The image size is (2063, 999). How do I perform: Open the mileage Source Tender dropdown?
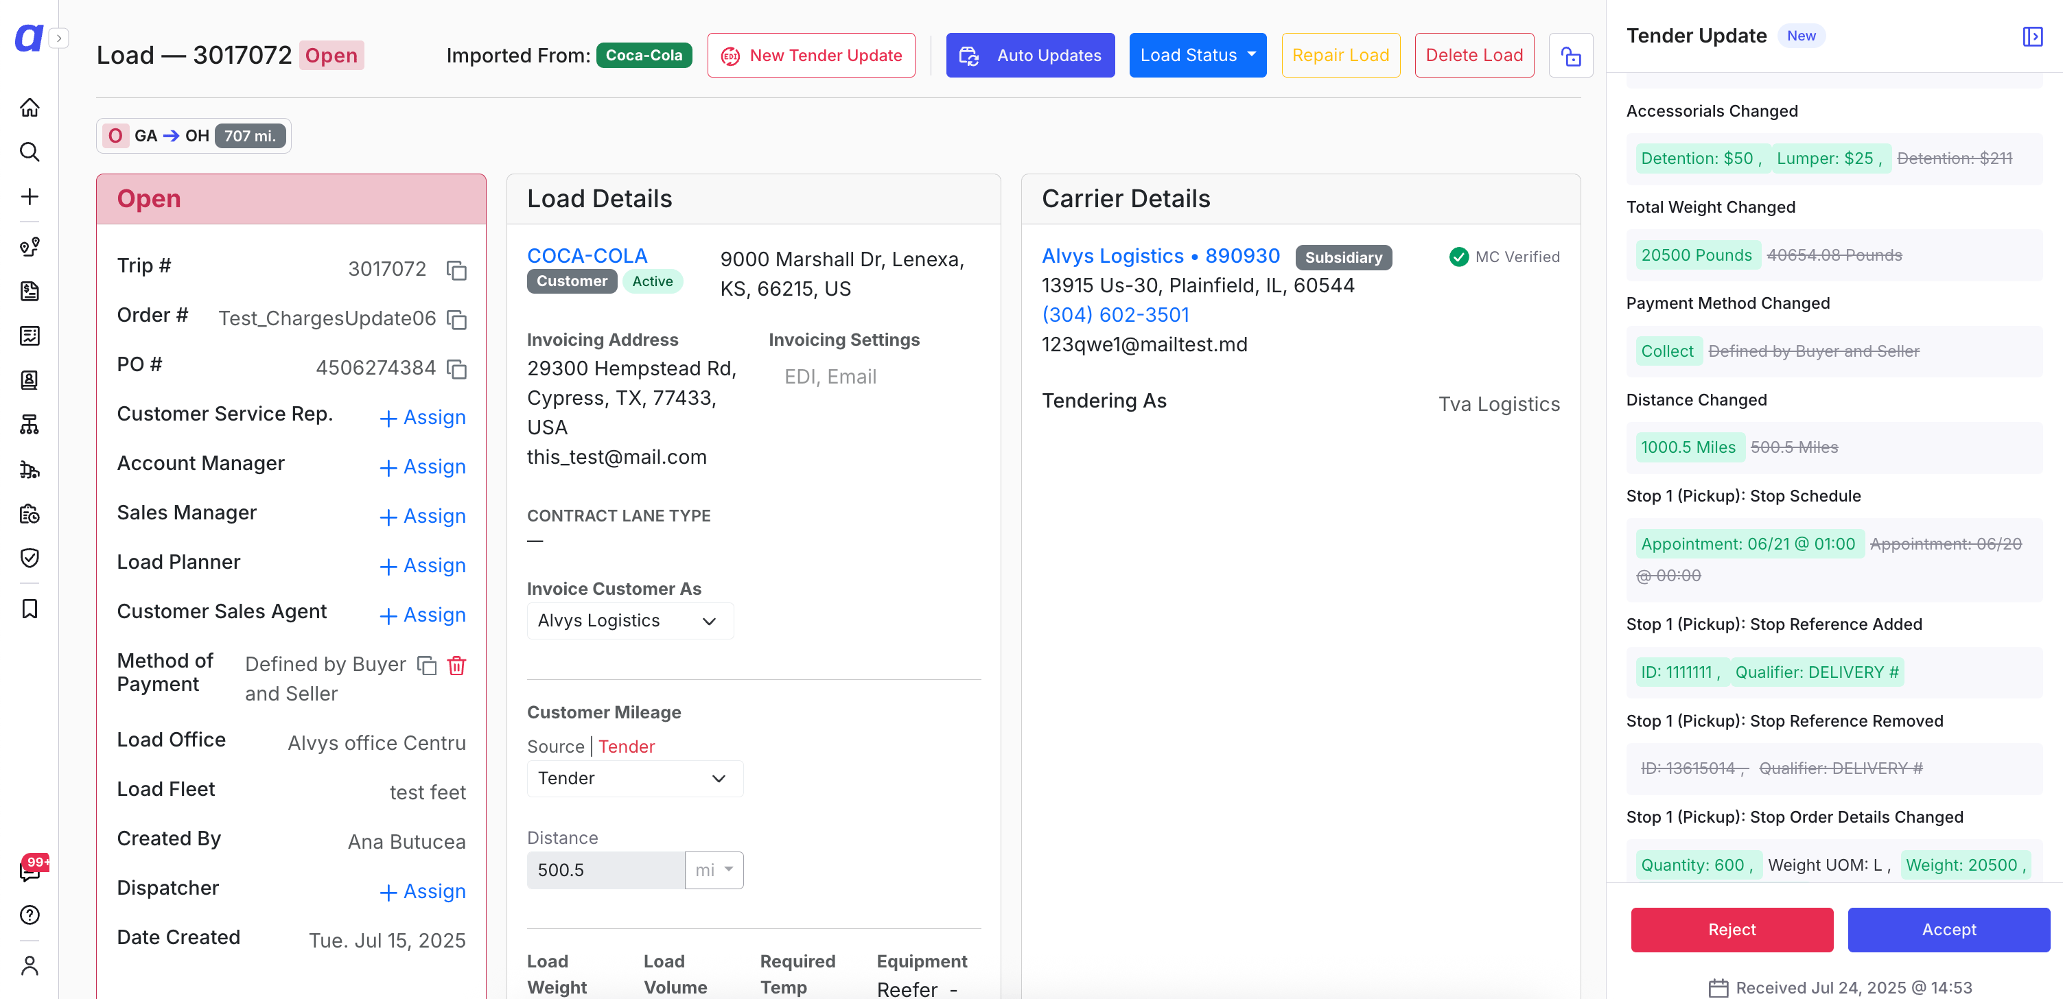pos(634,778)
